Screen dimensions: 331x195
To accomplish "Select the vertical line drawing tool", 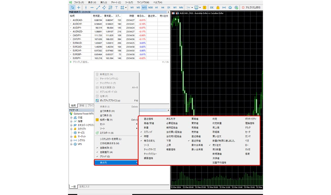I will [86, 8].
